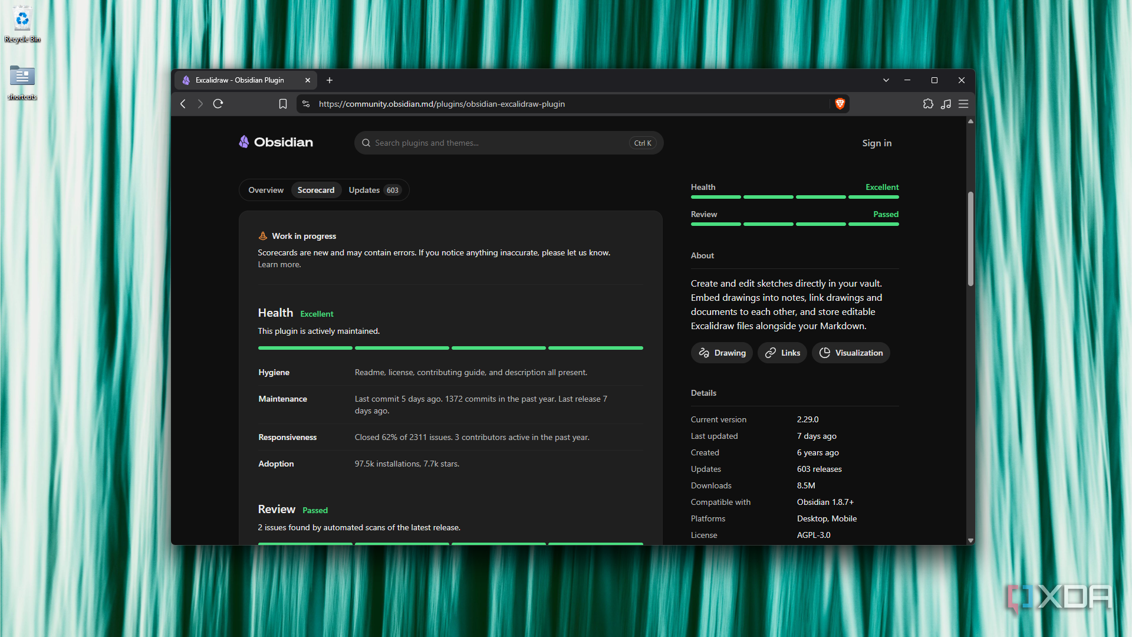Click the music note playlist icon
Image resolution: width=1132 pixels, height=637 pixels.
point(946,104)
